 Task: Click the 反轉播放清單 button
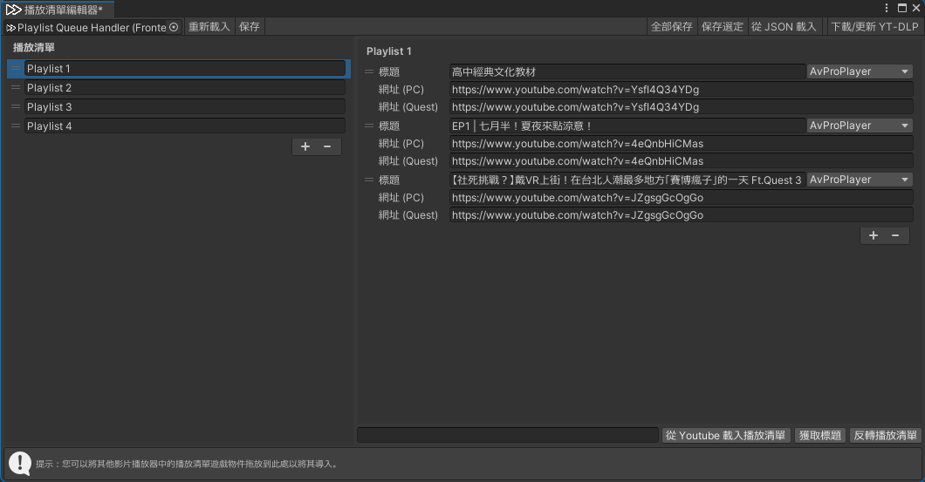pyautogui.click(x=885, y=435)
